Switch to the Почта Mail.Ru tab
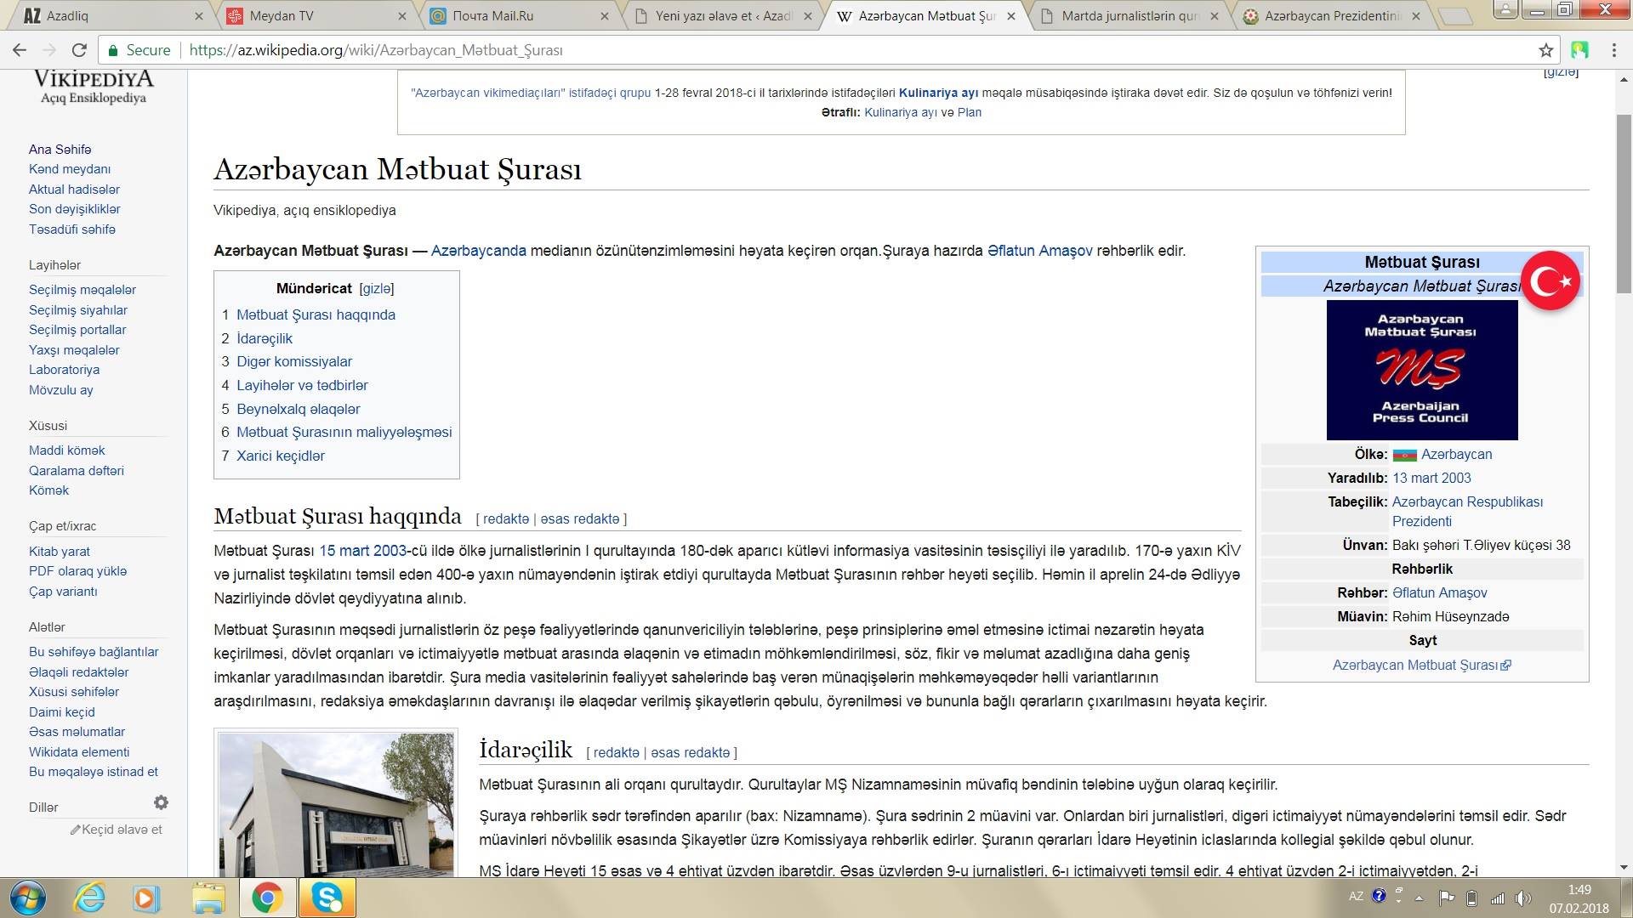The height and width of the screenshot is (918, 1633). 493,16
